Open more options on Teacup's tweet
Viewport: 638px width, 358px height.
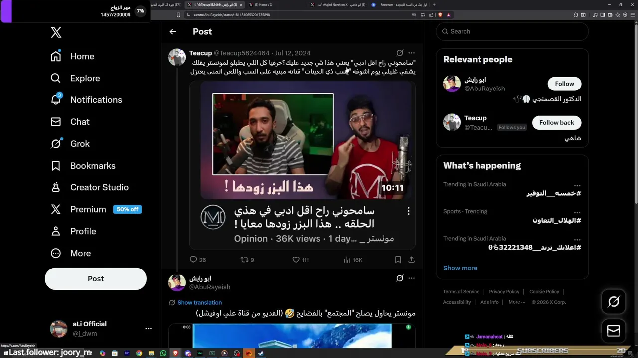click(x=411, y=53)
